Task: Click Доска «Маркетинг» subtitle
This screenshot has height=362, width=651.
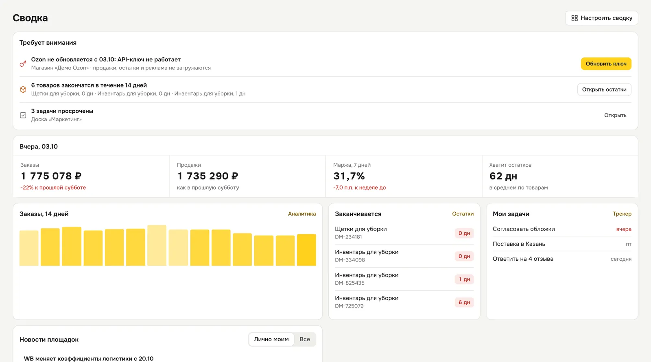Action: [57, 119]
